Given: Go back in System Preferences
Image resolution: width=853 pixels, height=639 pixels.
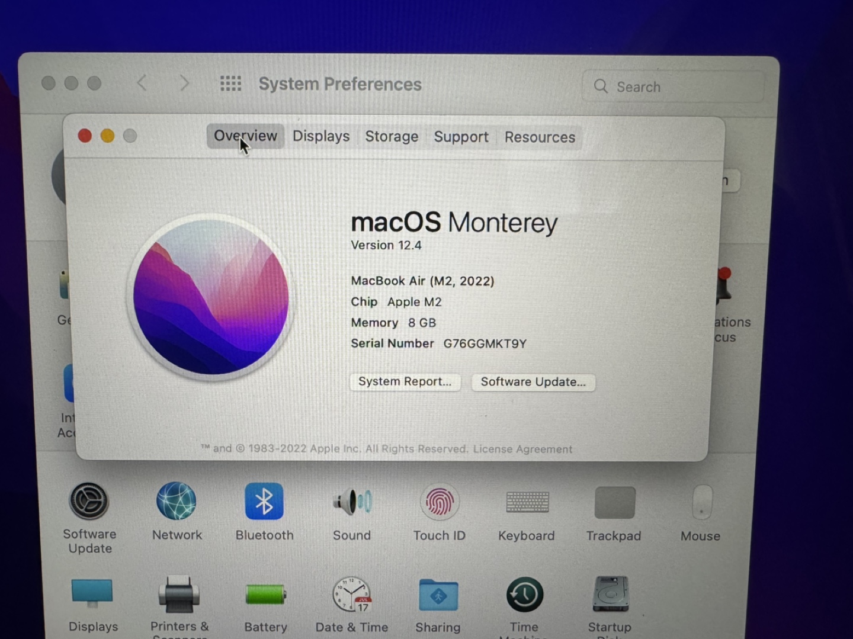Looking at the screenshot, I should (142, 83).
